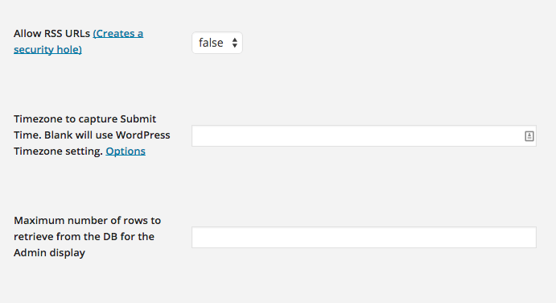Click the 'Timezone setting.' text before Options
This screenshot has height=303, width=556.
(59, 151)
